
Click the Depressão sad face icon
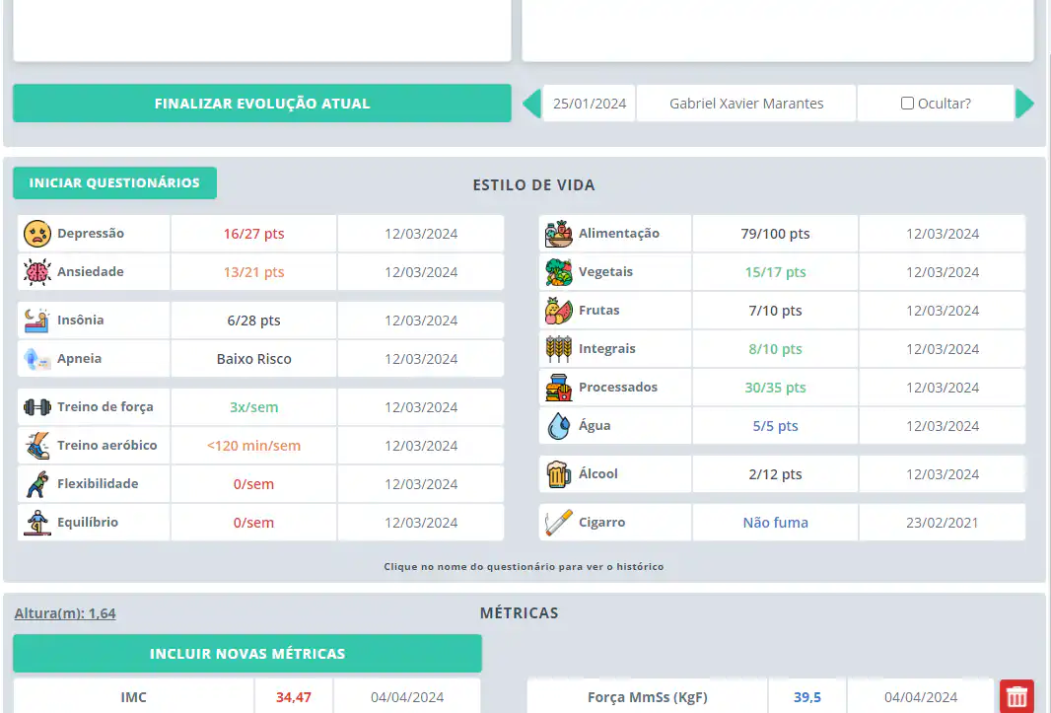37,234
